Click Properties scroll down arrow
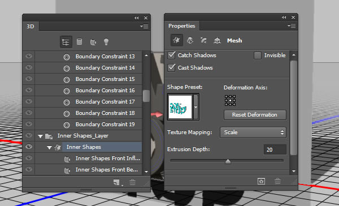Viewport: 339px width, 206px height. click(x=294, y=171)
